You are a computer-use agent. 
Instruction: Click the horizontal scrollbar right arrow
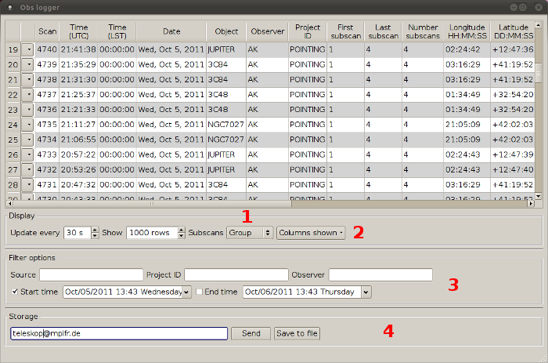coord(532,203)
